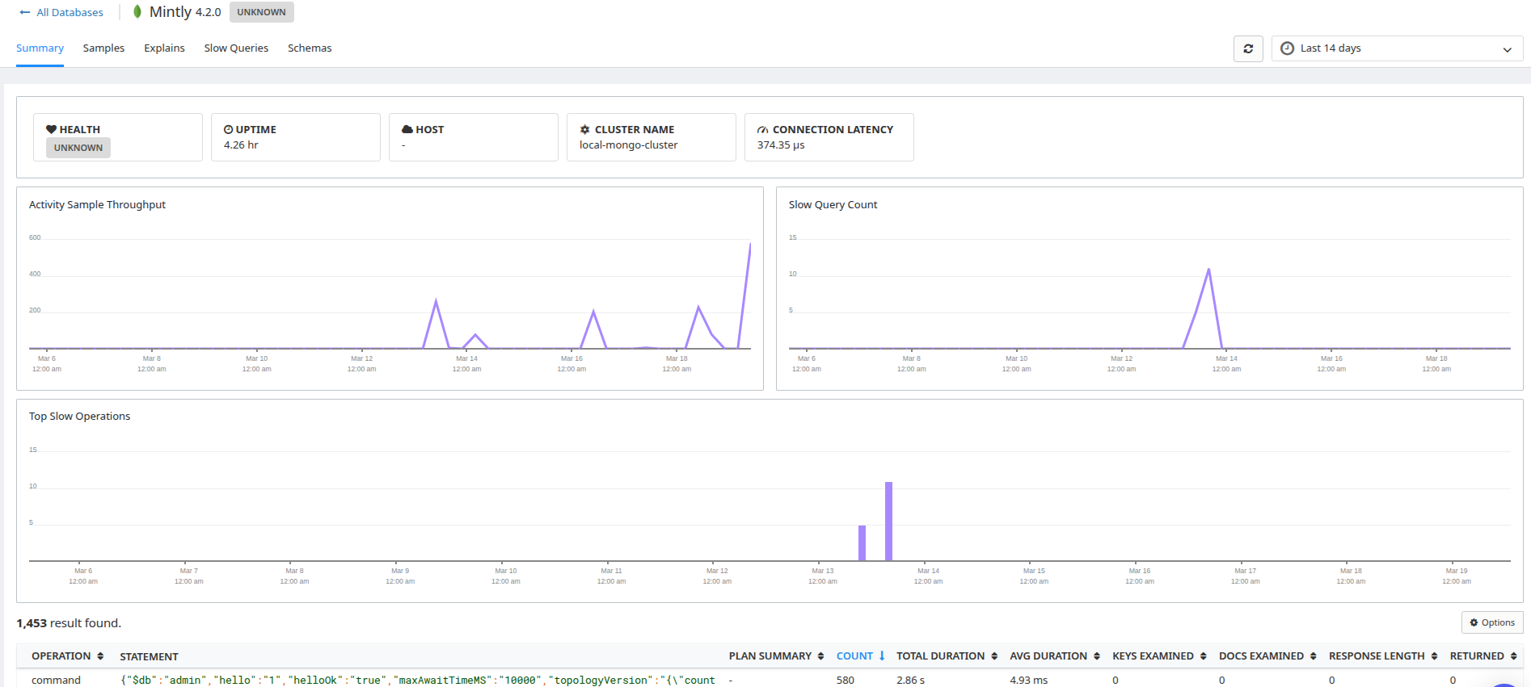Click the heart icon next to Health
Viewport: 1531px width, 687px height.
click(51, 129)
